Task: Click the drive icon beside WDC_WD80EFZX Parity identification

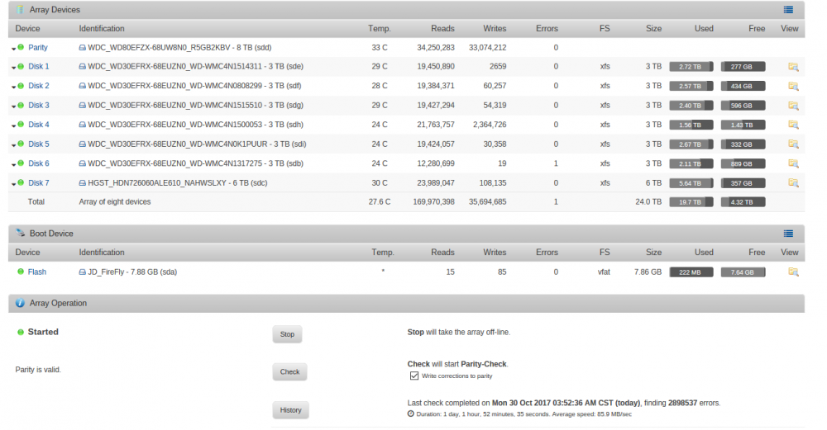Action: pos(82,47)
